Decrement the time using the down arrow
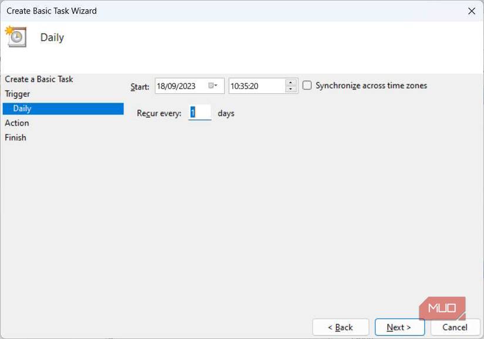 tap(290, 89)
